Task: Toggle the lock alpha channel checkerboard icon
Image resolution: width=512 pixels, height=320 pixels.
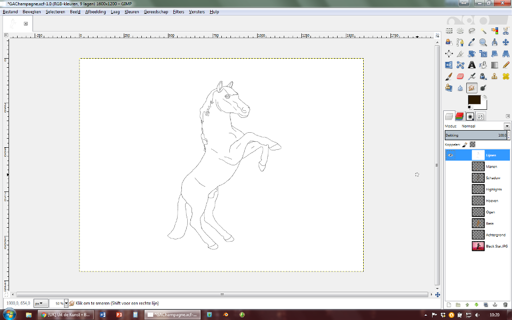Action: [472, 145]
